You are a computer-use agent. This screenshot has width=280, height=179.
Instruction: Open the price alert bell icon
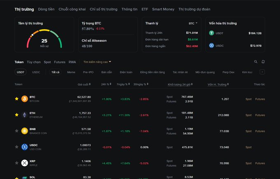263,62
